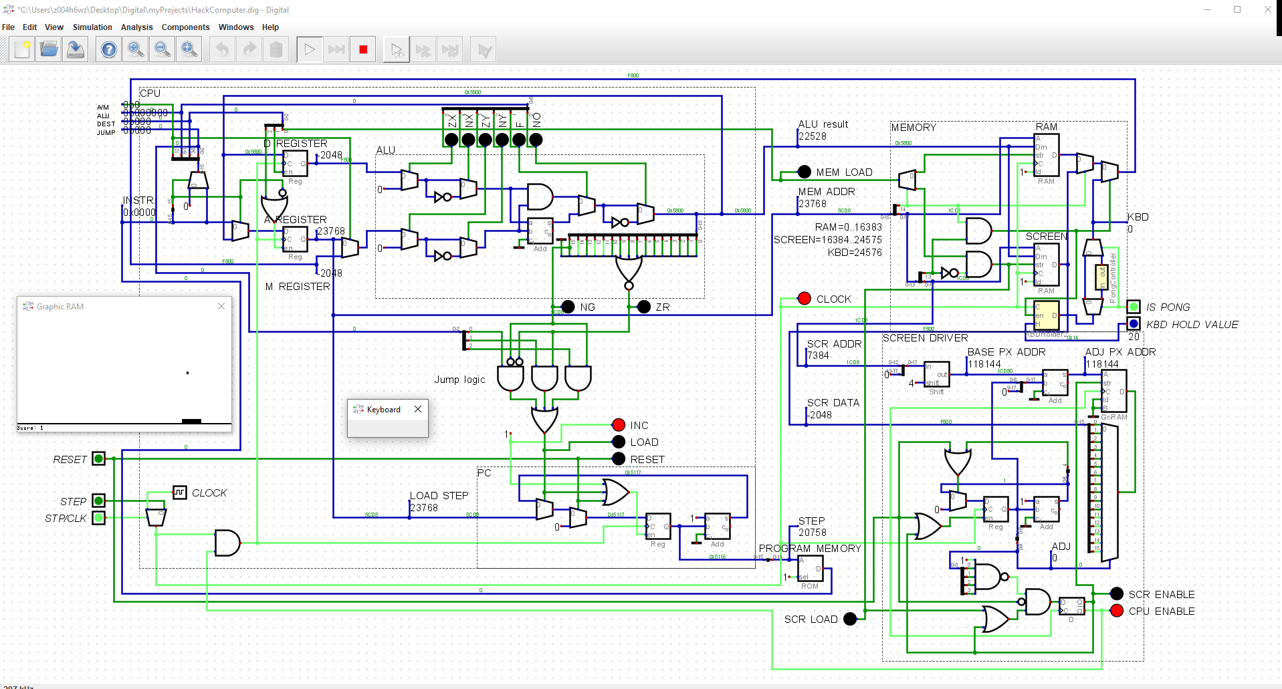Toggle the RESET input pin
1282x689 pixels.
point(98,458)
